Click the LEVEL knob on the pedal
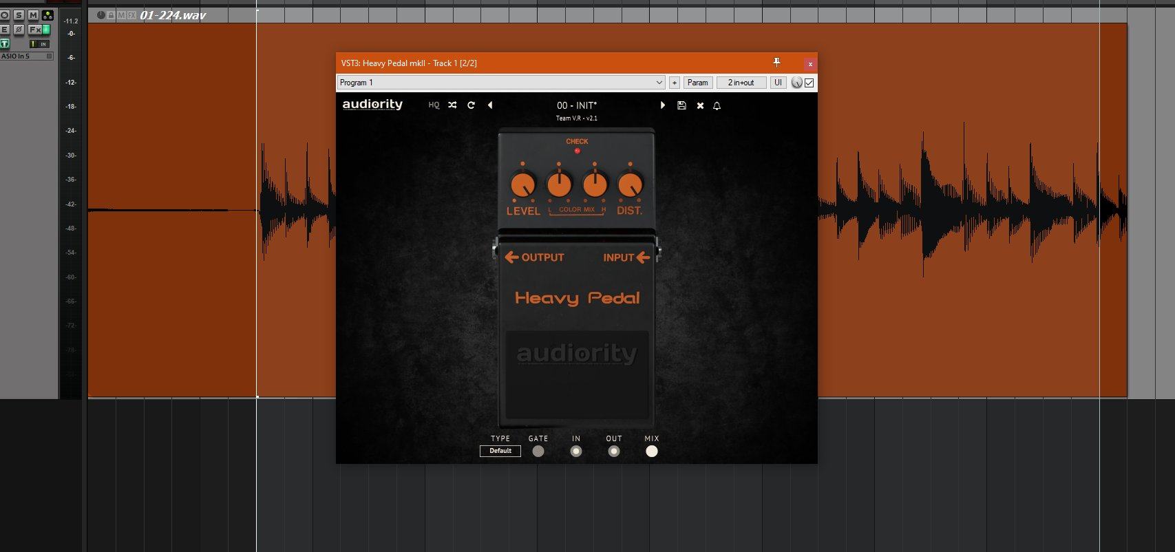Screen dimensions: 1175x552 522,184
